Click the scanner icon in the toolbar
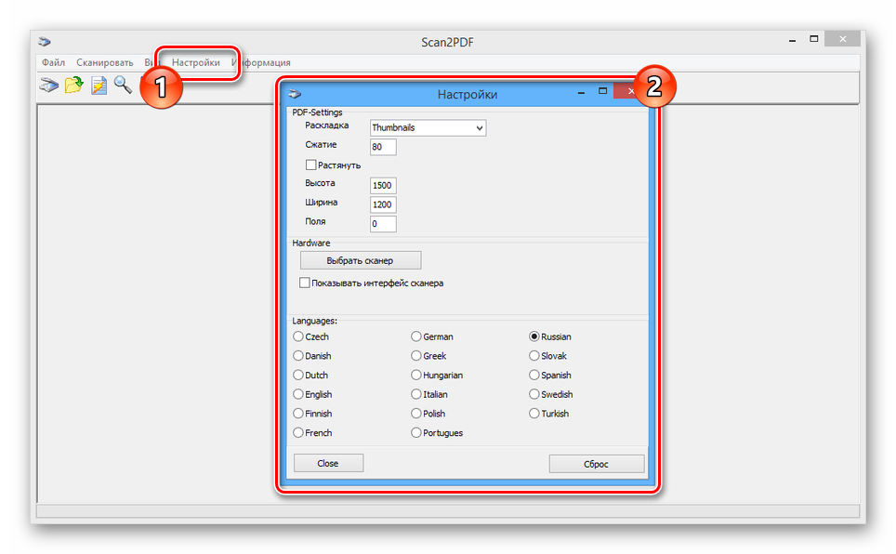This screenshot has width=896, height=554. (x=48, y=86)
